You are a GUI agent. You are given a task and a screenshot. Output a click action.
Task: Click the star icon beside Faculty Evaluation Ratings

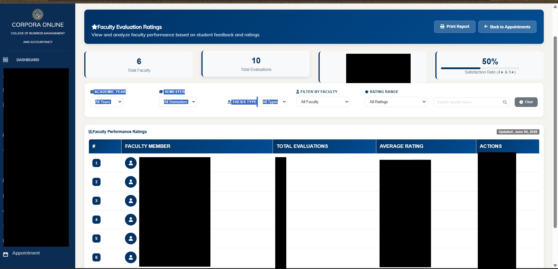tap(94, 27)
